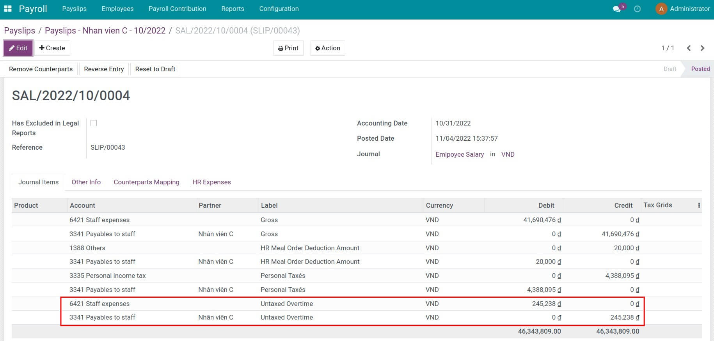Expand the Payroll Contribution menu
The image size is (714, 341).
177,9
